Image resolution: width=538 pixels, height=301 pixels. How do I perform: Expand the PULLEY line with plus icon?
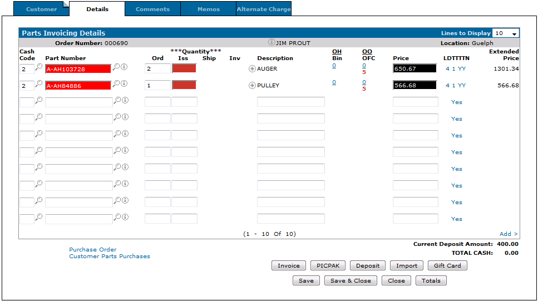(252, 86)
